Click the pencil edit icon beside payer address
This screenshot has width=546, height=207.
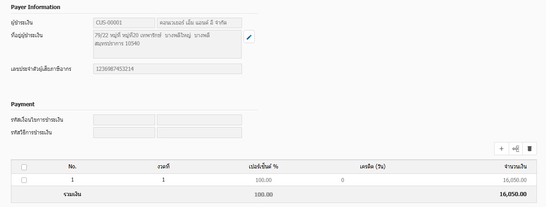coord(249,37)
